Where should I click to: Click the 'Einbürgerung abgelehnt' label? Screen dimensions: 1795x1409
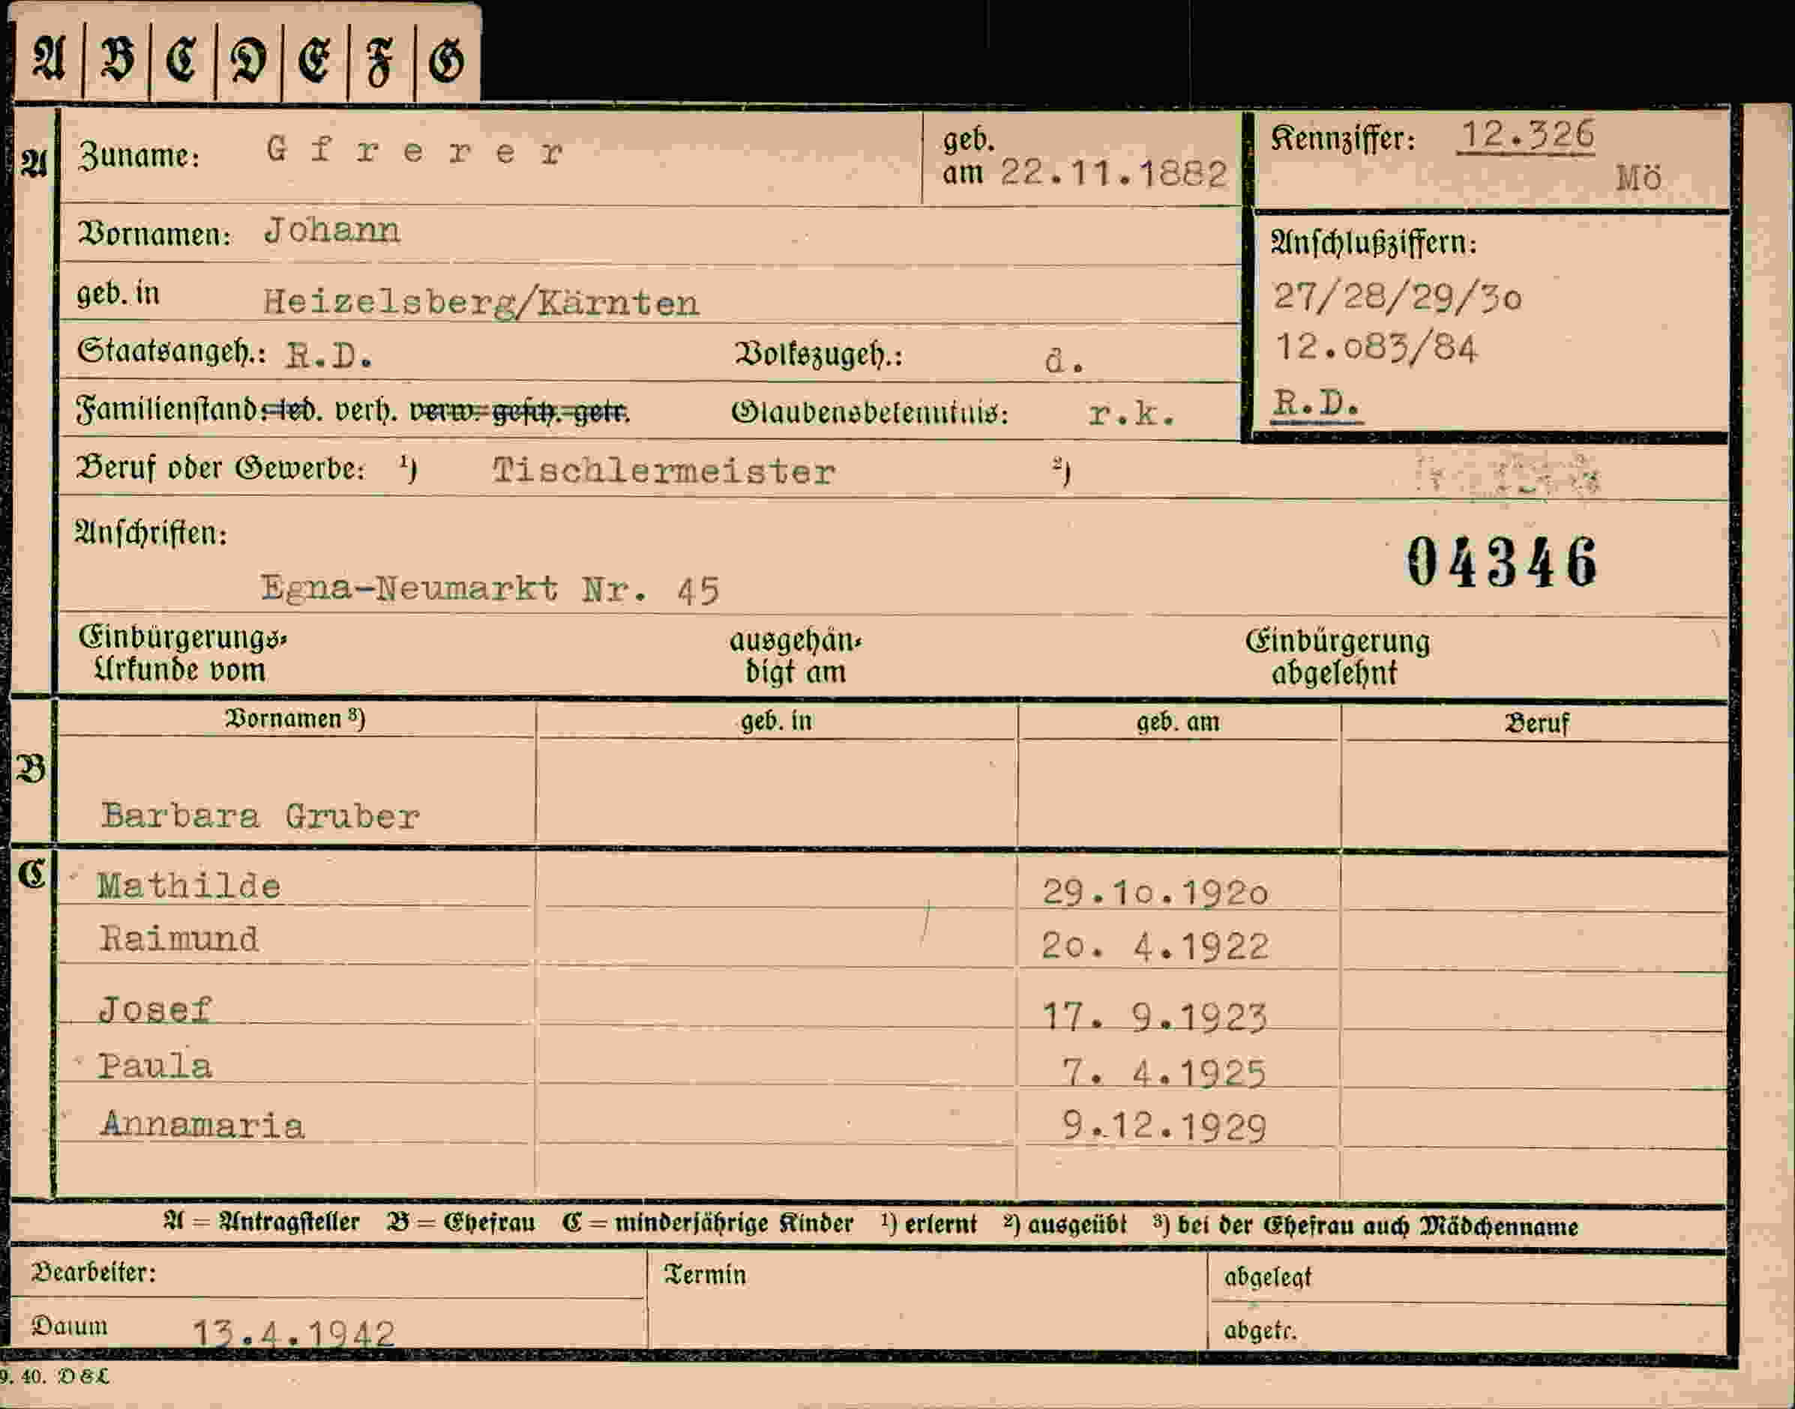click(1337, 657)
